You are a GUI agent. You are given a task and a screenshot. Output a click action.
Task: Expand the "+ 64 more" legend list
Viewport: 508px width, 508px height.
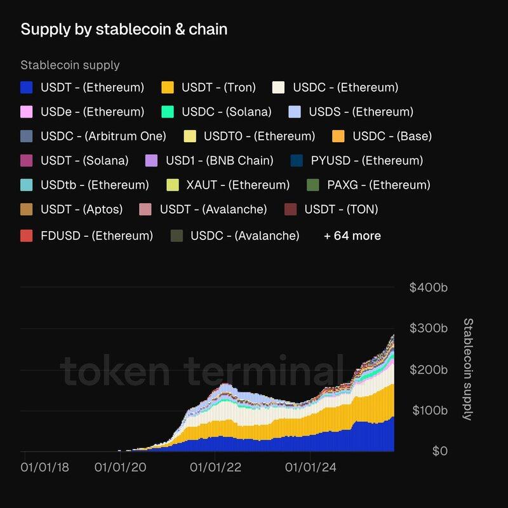point(352,236)
